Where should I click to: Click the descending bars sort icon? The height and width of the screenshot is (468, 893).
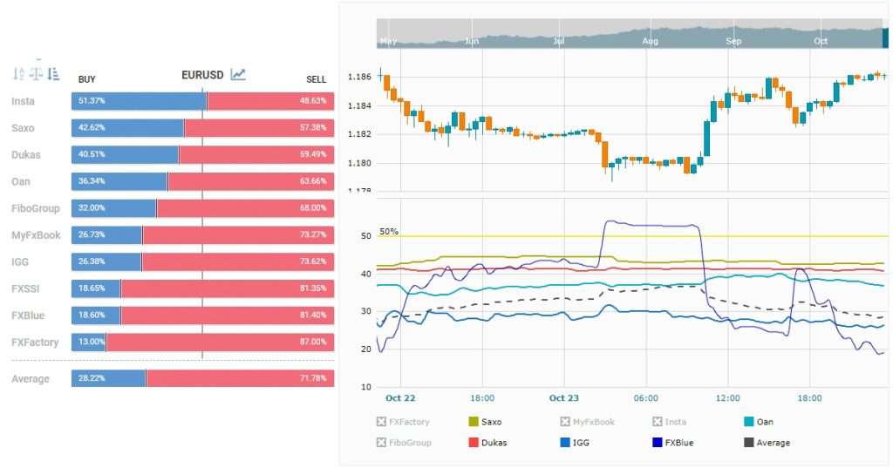[53, 75]
